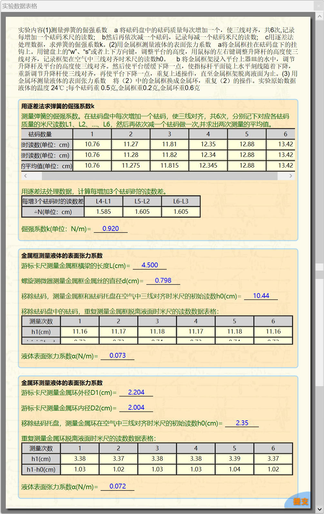
Task: Click the 提交 submit button
Action: 300,501
